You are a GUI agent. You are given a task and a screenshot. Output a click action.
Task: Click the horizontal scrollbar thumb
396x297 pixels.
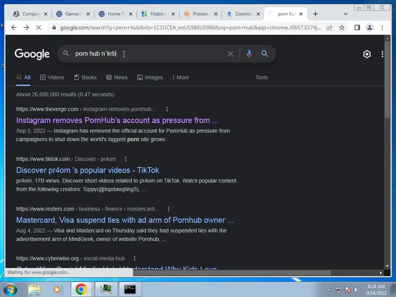(232, 273)
